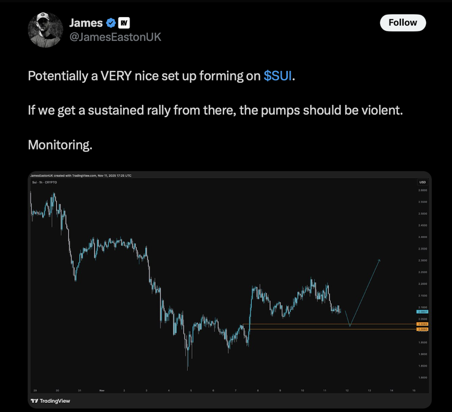Click the RV affiliate badge next to James
The height and width of the screenshot is (412, 452).
pos(124,23)
